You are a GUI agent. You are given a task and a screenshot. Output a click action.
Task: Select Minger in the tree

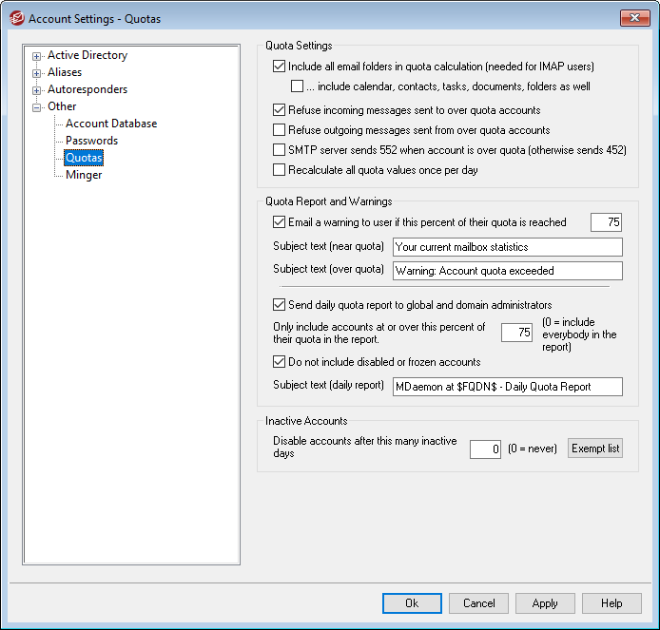(x=84, y=175)
